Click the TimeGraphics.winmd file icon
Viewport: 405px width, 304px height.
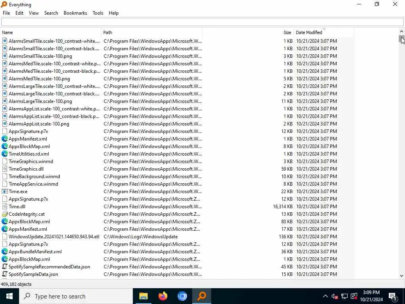tap(4, 161)
